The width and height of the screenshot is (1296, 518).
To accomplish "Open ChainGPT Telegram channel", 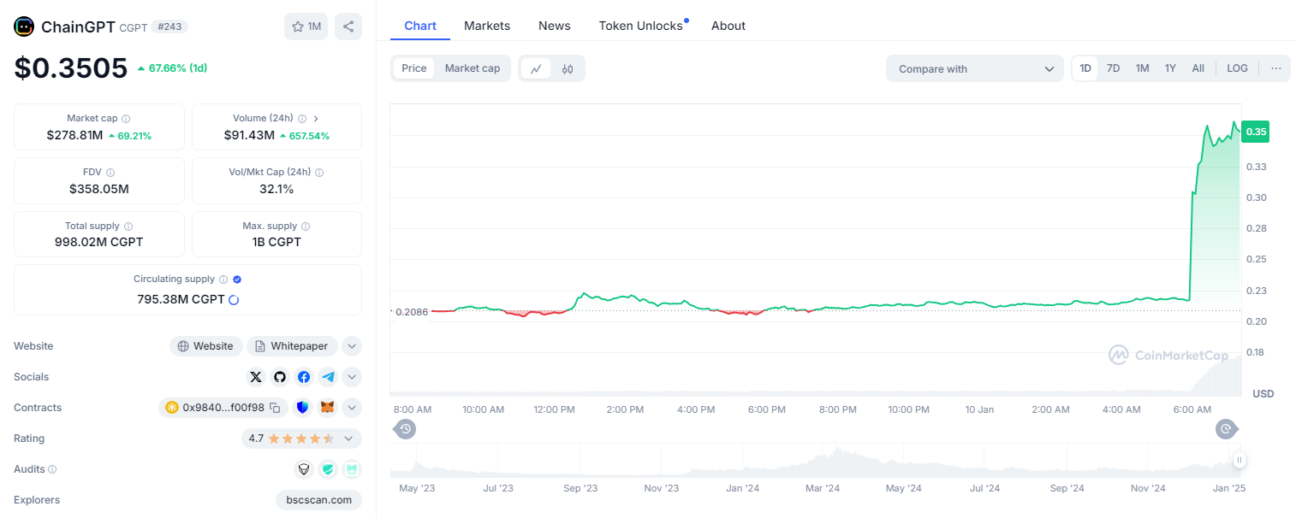I will [x=328, y=377].
